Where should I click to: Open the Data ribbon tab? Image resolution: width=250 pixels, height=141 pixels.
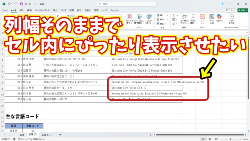click(x=63, y=10)
